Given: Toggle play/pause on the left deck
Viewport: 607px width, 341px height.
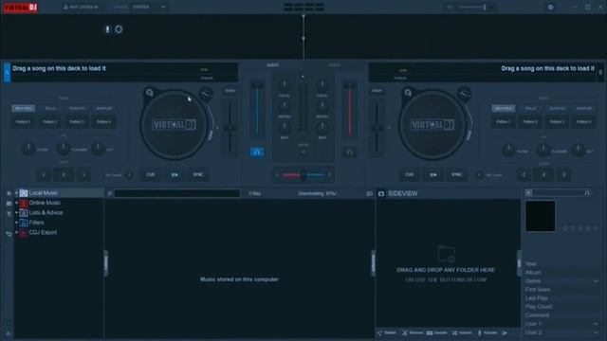Looking at the screenshot, I should tap(175, 174).
